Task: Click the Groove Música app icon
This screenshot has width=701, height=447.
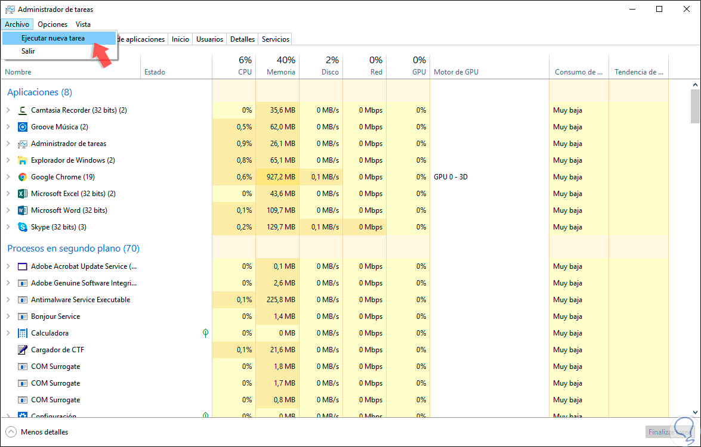Action: (23, 127)
